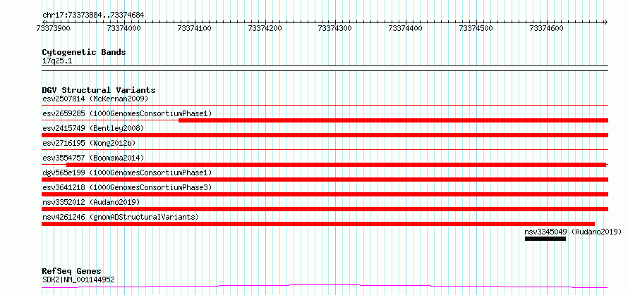Click ruler position 73374000
The width and height of the screenshot is (628, 295).
124,28
